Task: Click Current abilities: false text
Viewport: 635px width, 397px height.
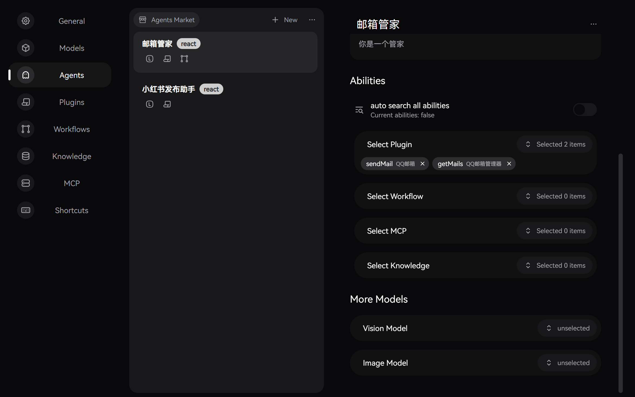Action: 402,115
